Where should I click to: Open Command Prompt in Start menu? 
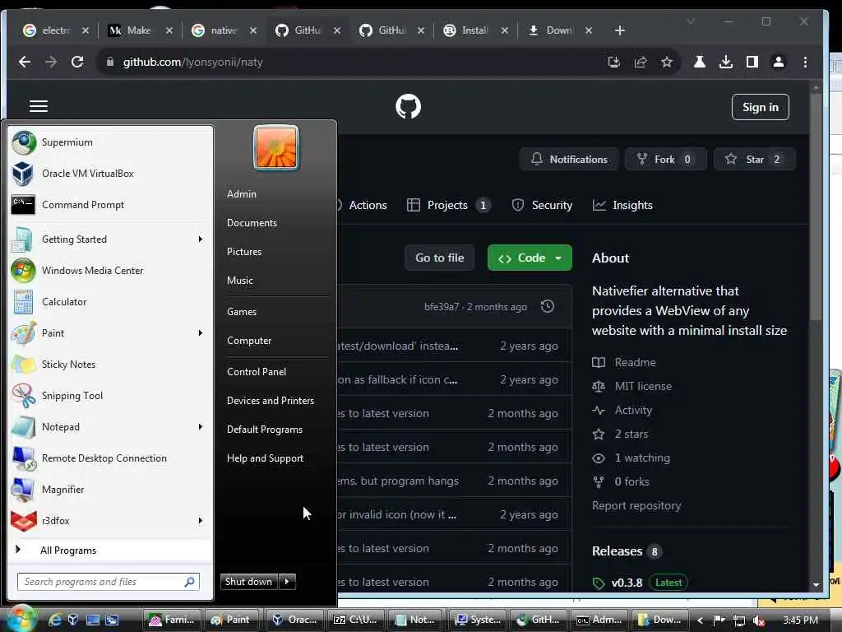point(110,205)
